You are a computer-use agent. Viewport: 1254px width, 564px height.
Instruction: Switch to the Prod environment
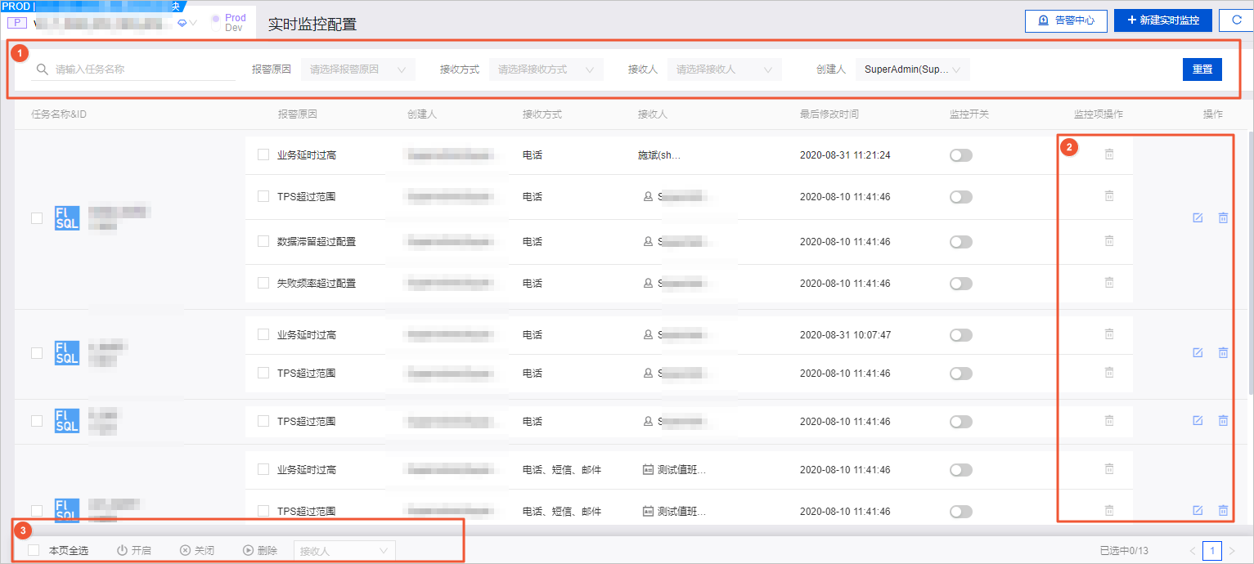(236, 18)
